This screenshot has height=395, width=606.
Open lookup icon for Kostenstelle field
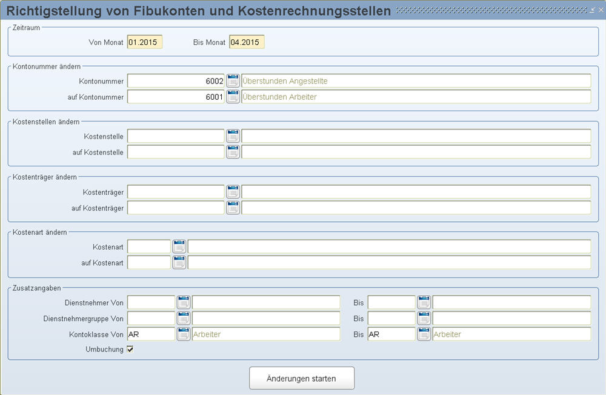pos(233,136)
